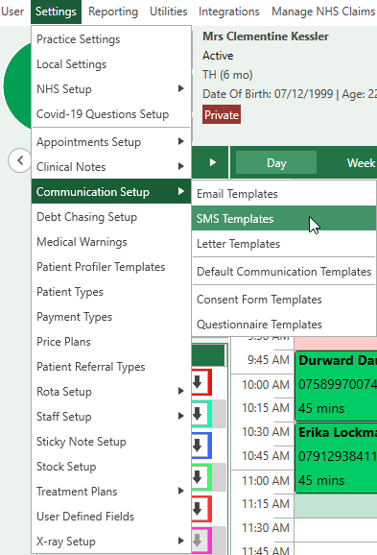This screenshot has height=555, width=377.
Task: Open the Integrations menu
Action: tap(229, 12)
